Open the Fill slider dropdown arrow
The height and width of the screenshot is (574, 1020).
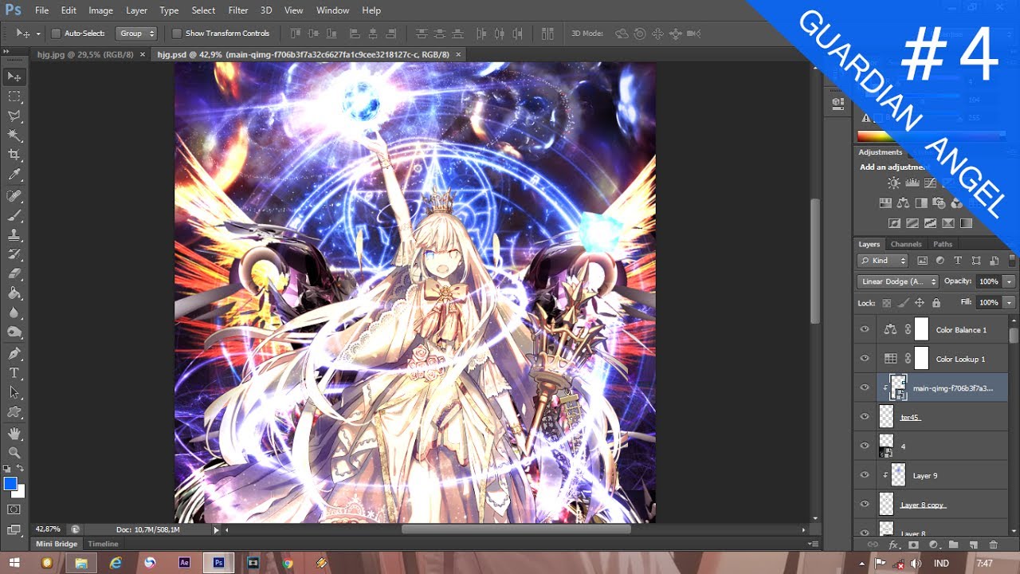coord(1010,303)
